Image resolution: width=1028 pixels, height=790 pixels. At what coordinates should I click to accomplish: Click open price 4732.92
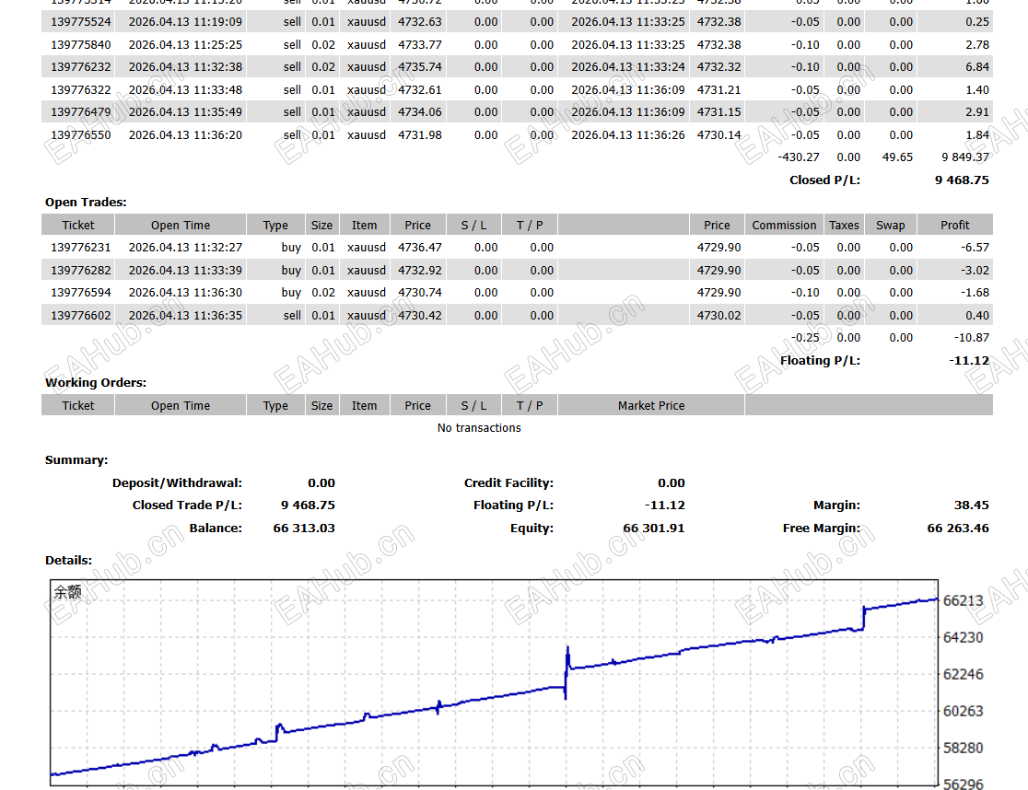point(420,271)
